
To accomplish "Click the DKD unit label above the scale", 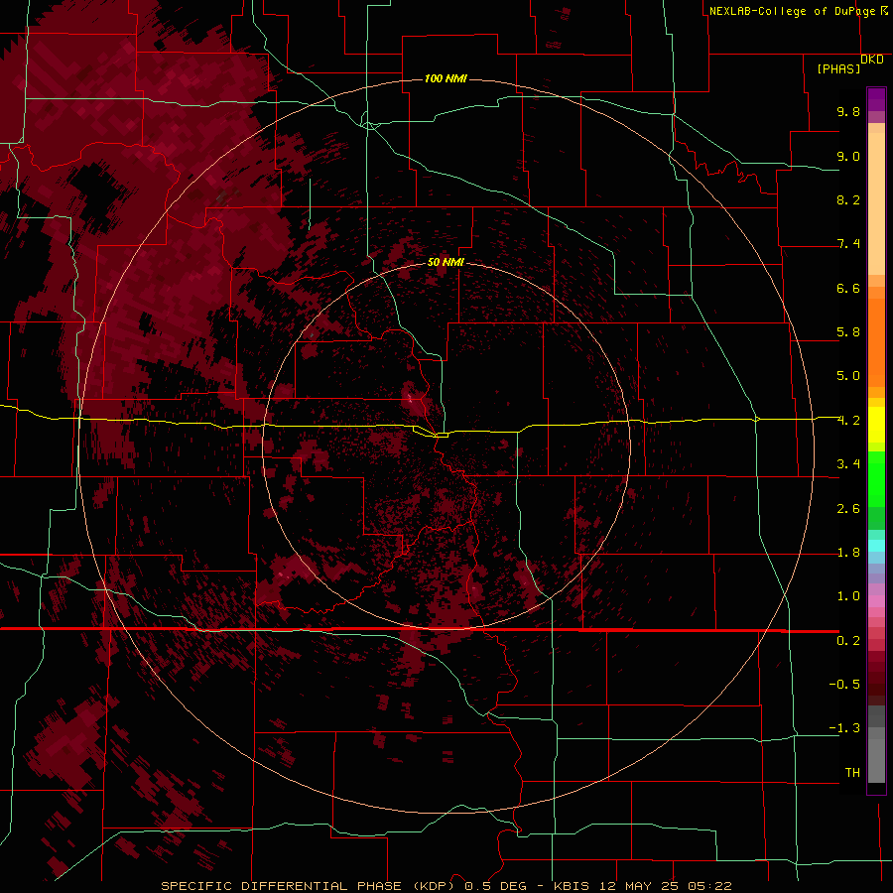I will [872, 60].
